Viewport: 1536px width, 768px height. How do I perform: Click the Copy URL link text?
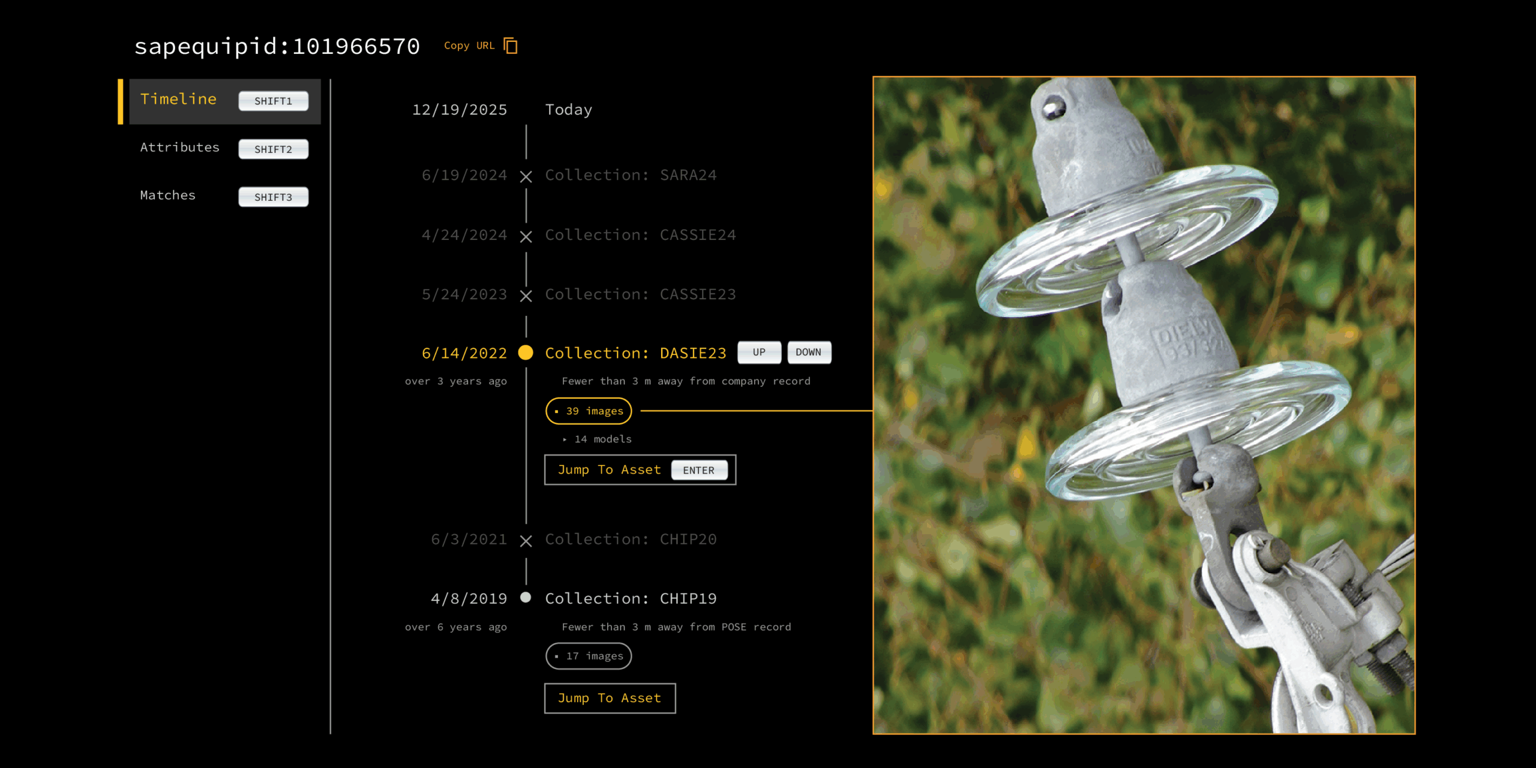point(469,46)
